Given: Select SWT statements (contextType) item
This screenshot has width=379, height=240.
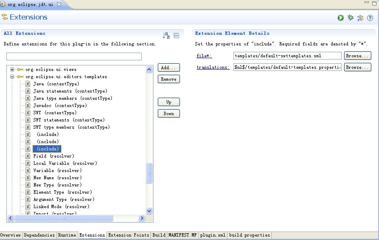Looking at the screenshot, I should (x=69, y=120).
